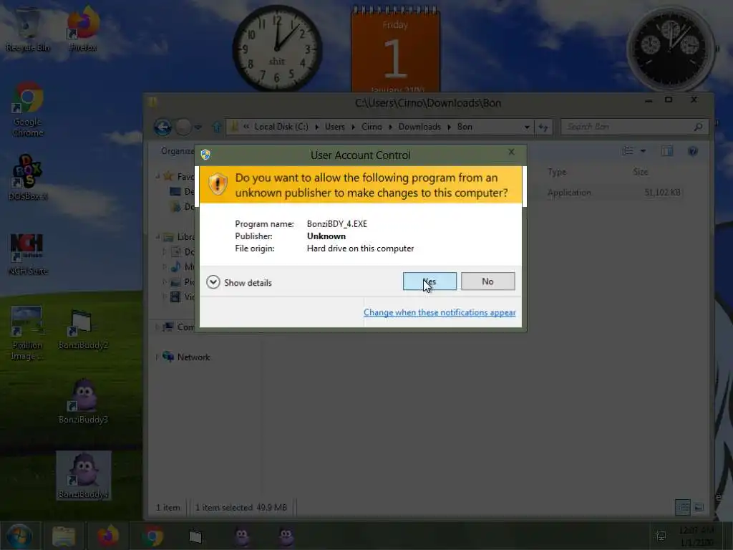The height and width of the screenshot is (550, 733).
Task: Select BonziBuddy3 desktop shortcut
Action: tap(83, 401)
